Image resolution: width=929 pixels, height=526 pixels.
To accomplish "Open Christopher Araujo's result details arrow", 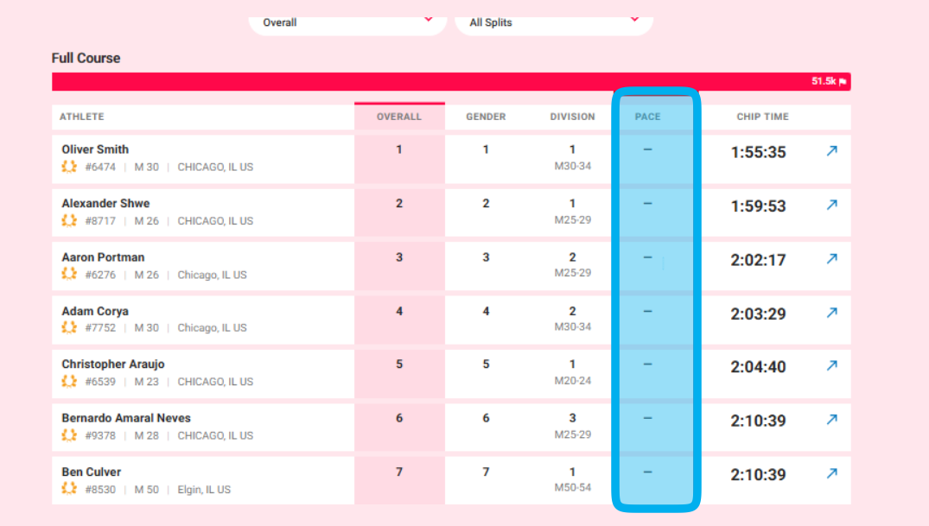I will [x=832, y=365].
